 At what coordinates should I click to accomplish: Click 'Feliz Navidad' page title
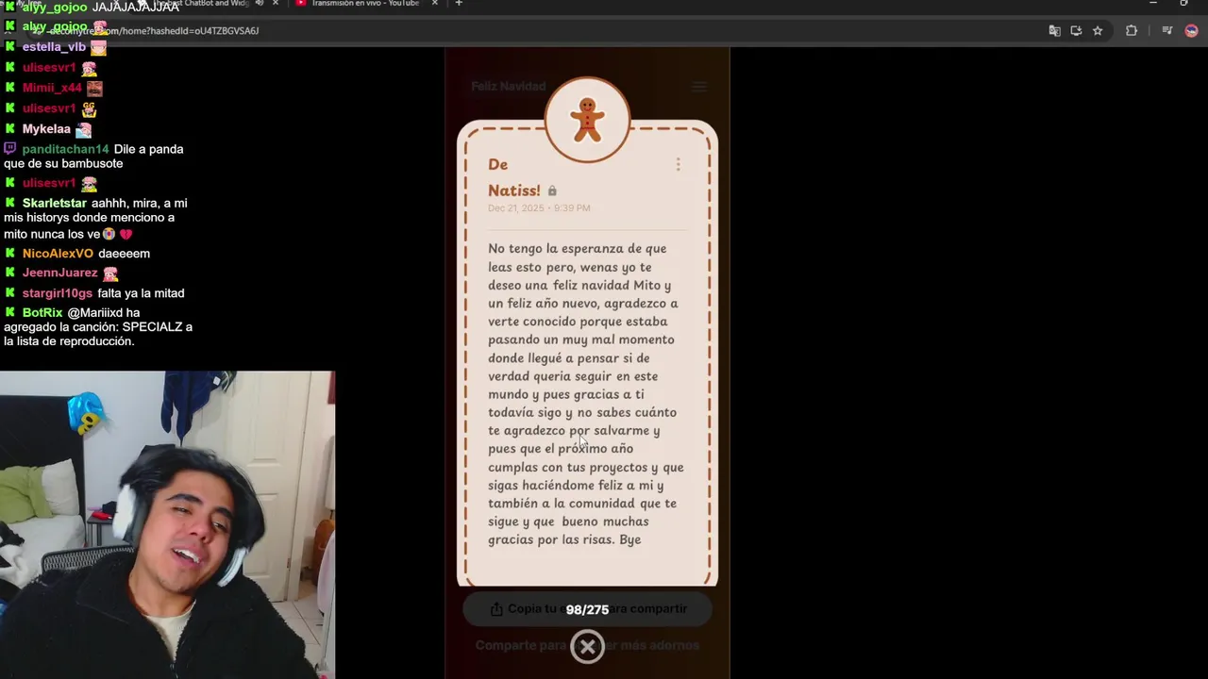509,87
